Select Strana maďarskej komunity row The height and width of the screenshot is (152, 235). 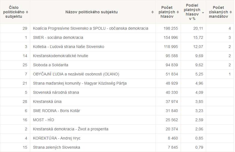click(80, 83)
